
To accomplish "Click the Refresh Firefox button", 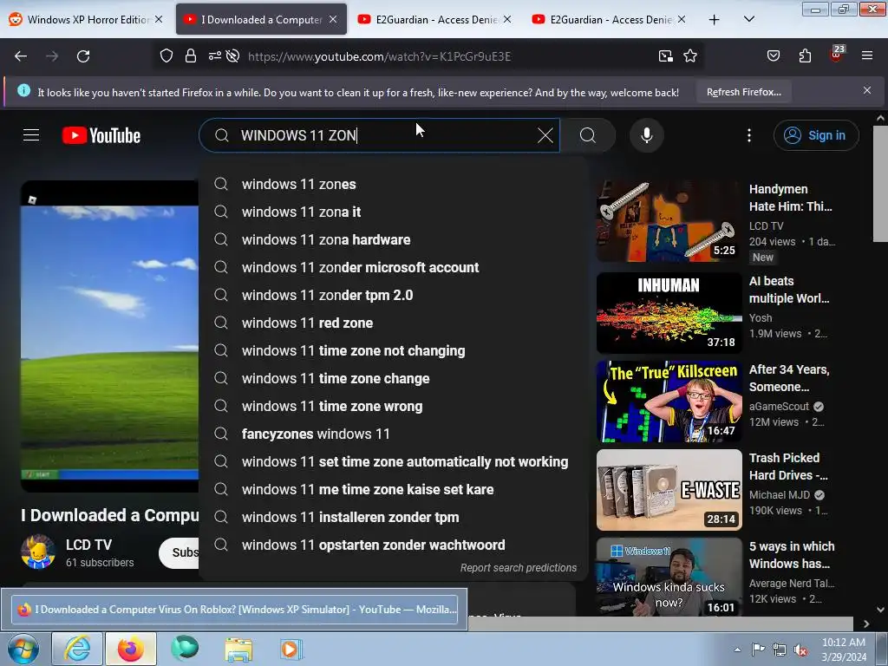I will point(743,92).
